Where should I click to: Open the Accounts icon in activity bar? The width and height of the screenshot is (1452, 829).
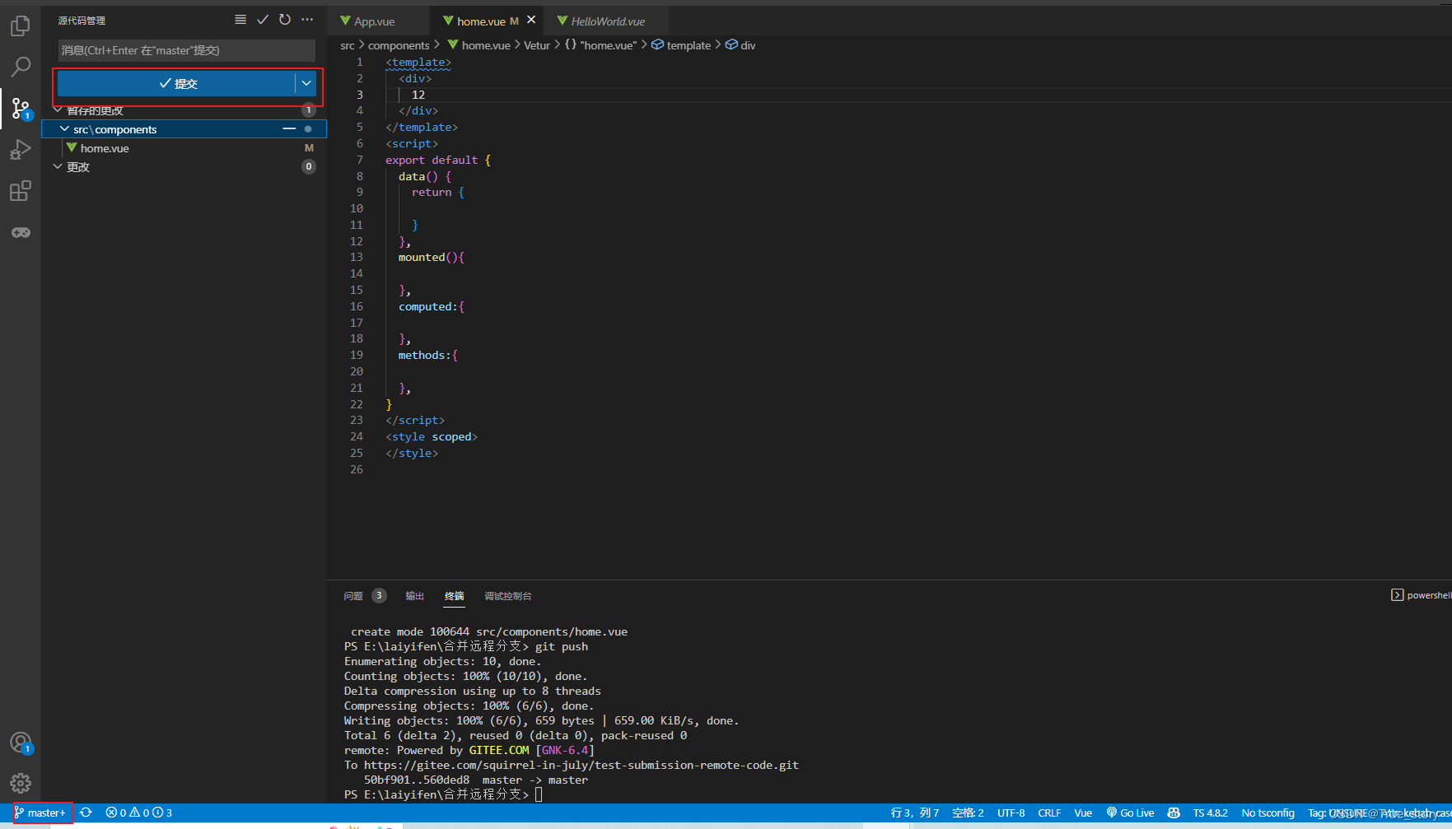(21, 743)
